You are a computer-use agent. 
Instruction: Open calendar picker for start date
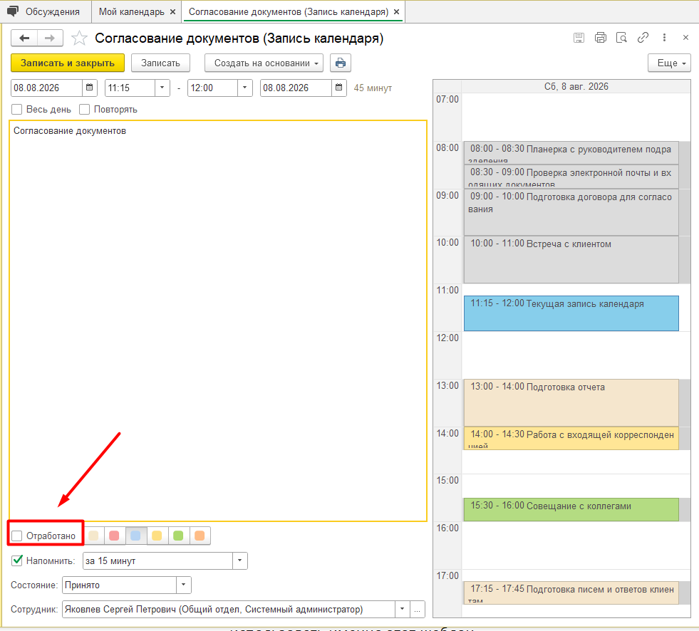[89, 88]
